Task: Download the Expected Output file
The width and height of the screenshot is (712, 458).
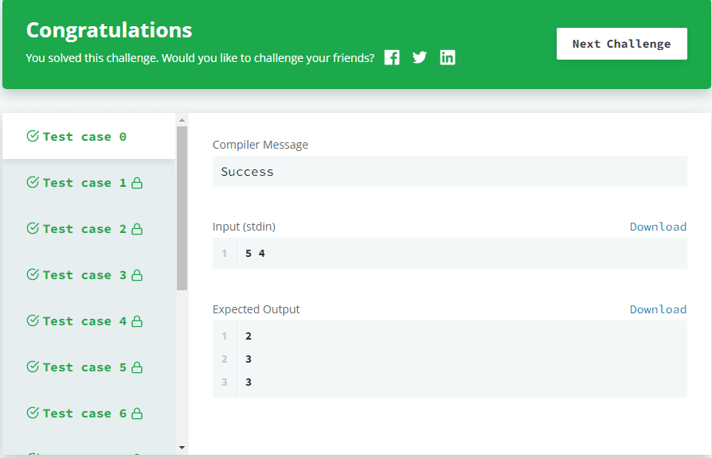Action: [x=658, y=309]
